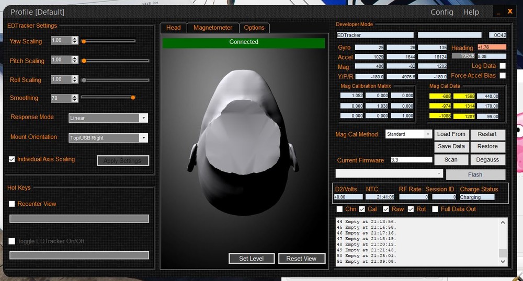Decrease Pitch Scaling using stepper down arrow
Viewport: 523px width, 281px height.
point(75,62)
